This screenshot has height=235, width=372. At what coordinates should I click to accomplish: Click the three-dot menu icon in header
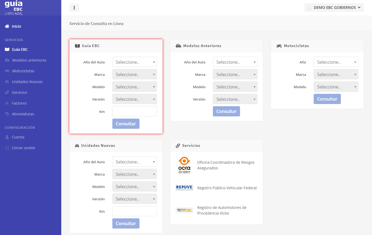tap(74, 8)
